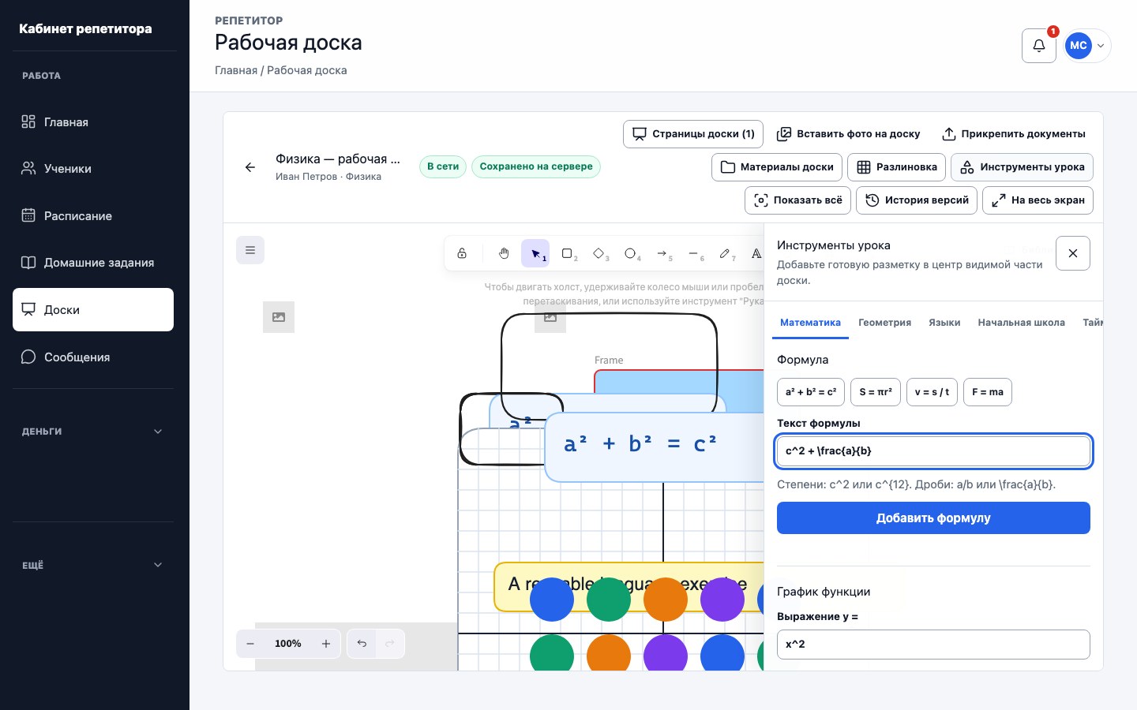Click the Добавить формулу button
The width and height of the screenshot is (1137, 710).
[933, 518]
